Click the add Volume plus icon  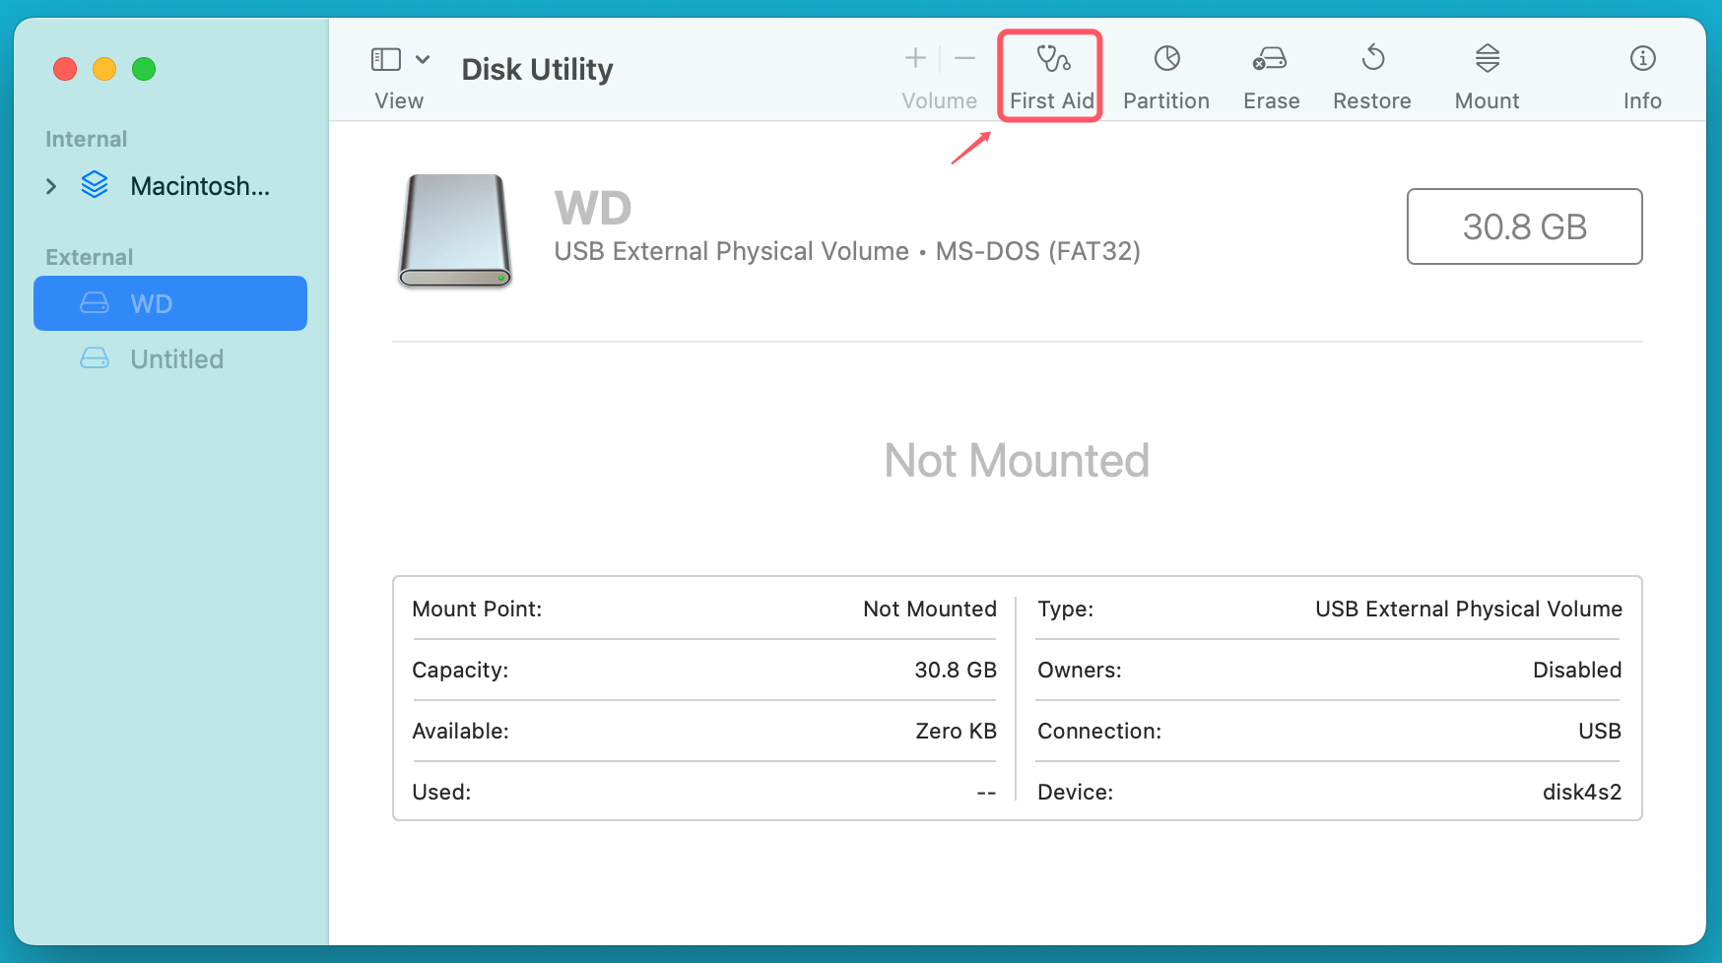914,58
